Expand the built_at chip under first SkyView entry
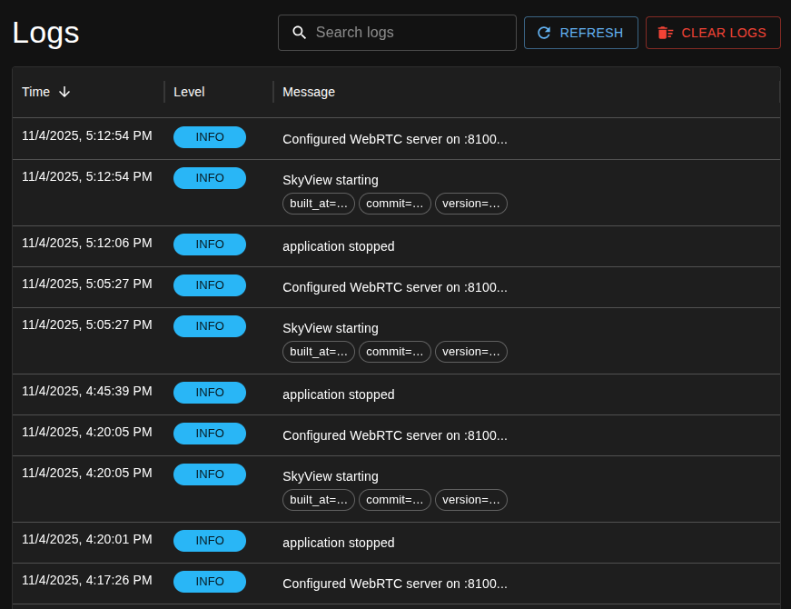791x609 pixels. tap(318, 204)
